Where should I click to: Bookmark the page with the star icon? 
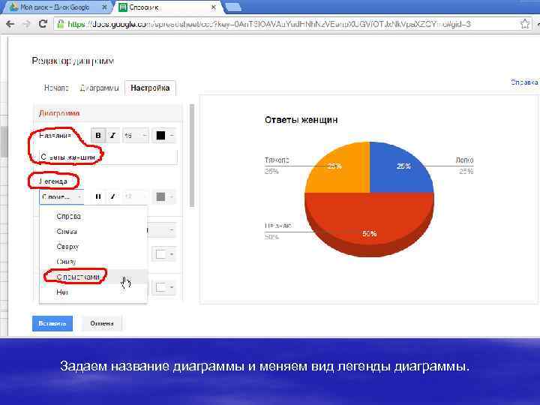click(524, 24)
